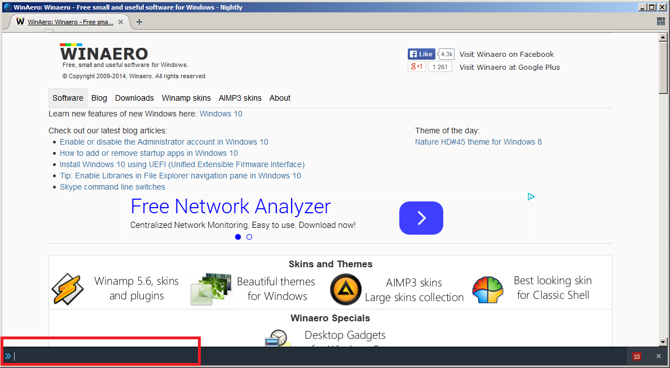Open the Windows 10 link
This screenshot has height=368, width=670.
click(x=221, y=114)
